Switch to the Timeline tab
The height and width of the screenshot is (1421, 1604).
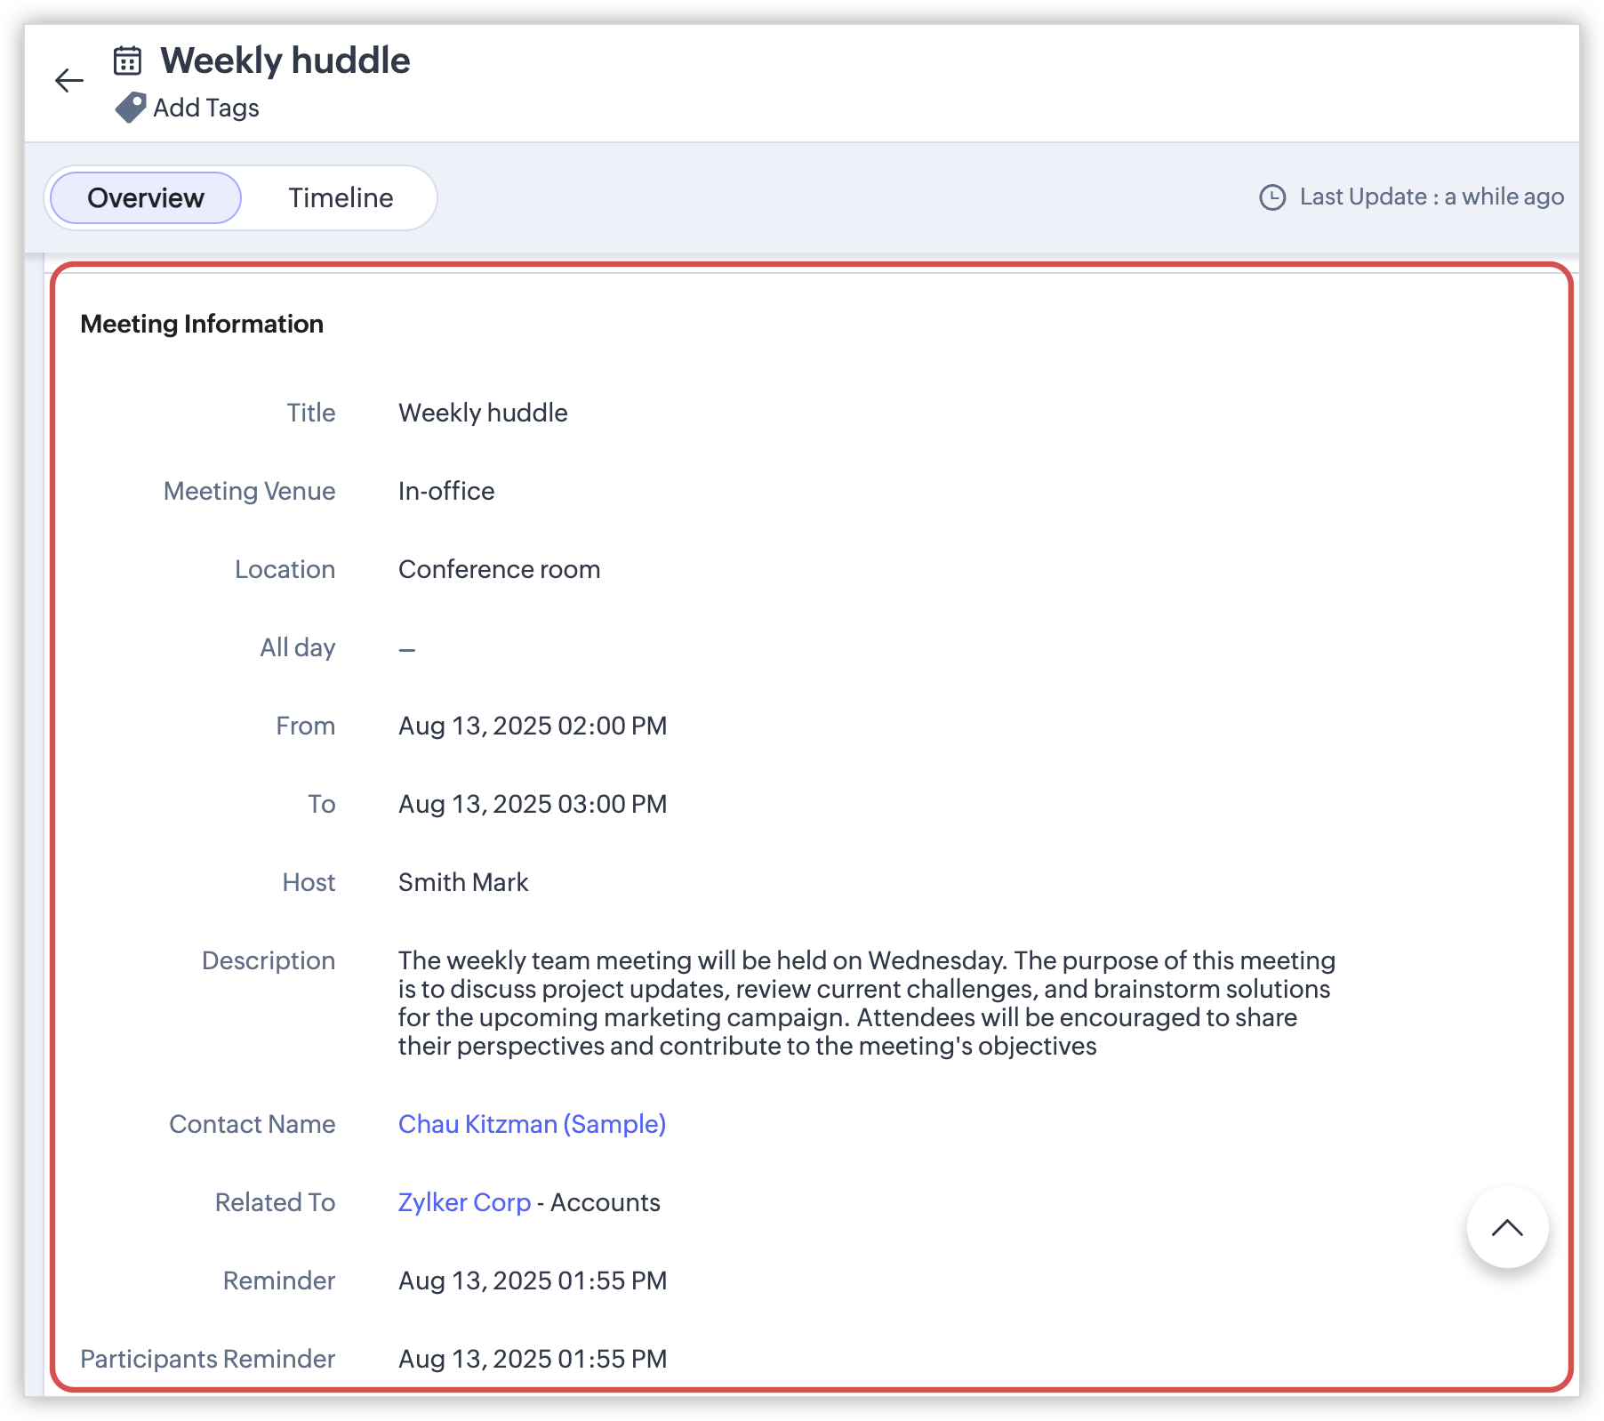341,197
